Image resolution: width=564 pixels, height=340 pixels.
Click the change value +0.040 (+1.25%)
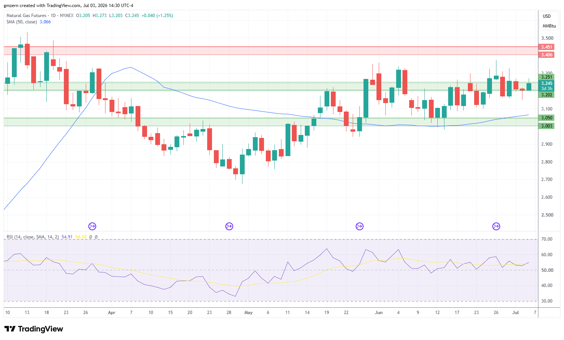(x=157, y=16)
